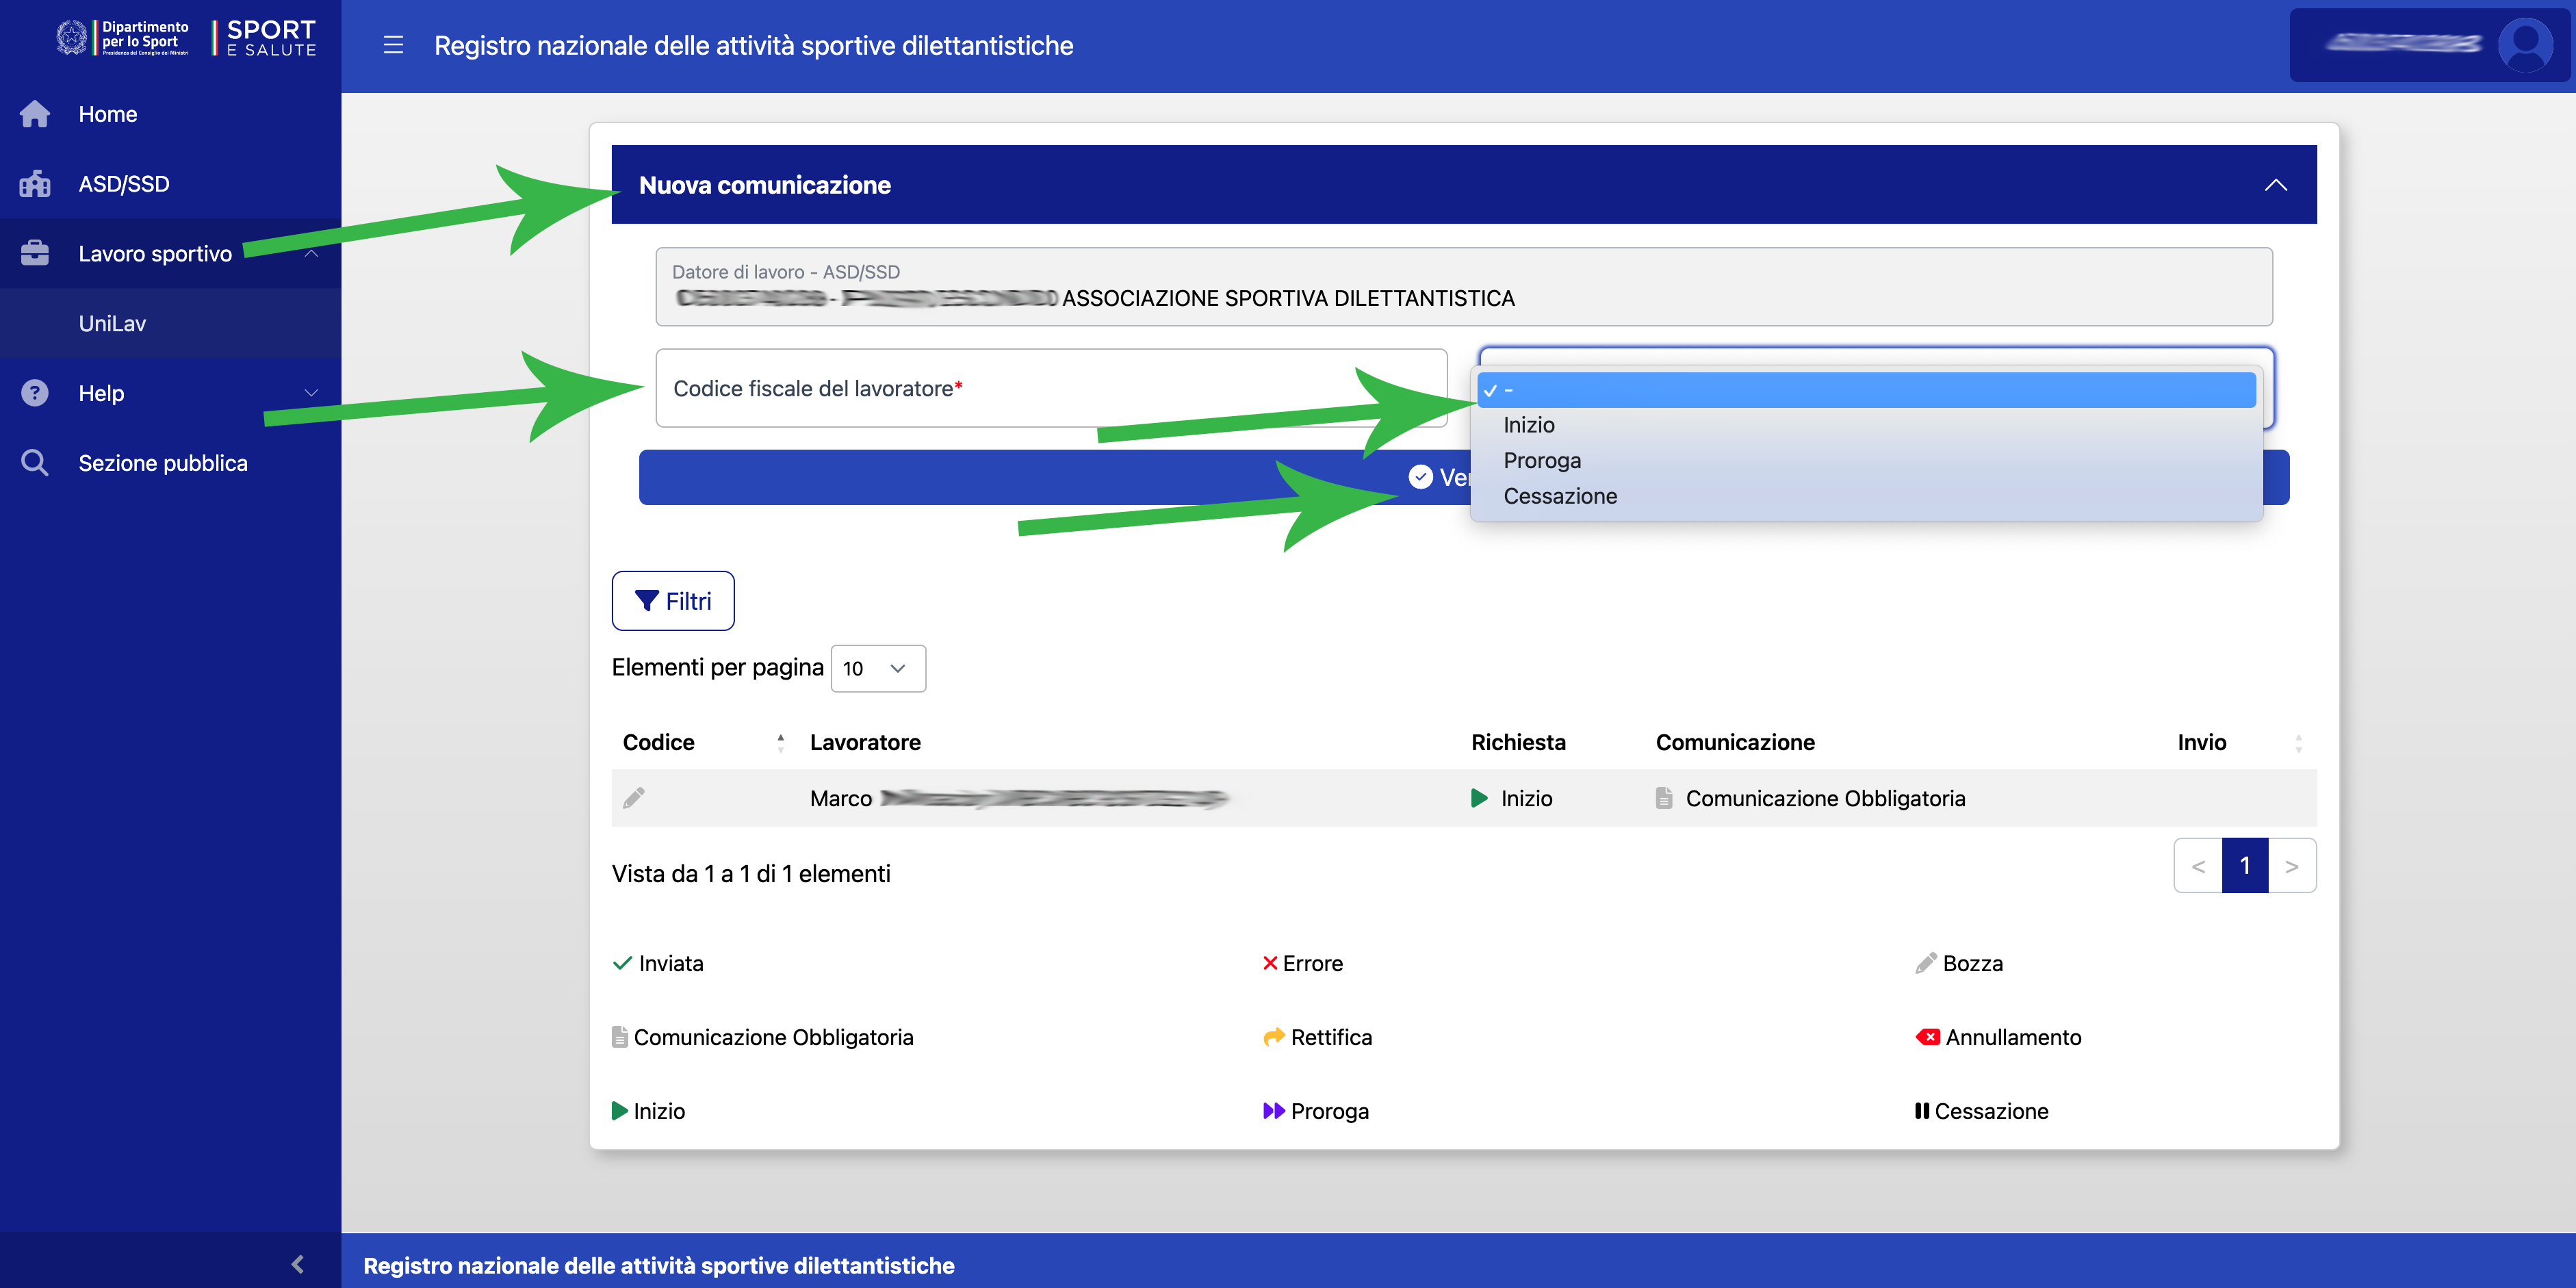Click the Home house icon
Image resolution: width=2576 pixels, height=1288 pixels.
point(35,114)
